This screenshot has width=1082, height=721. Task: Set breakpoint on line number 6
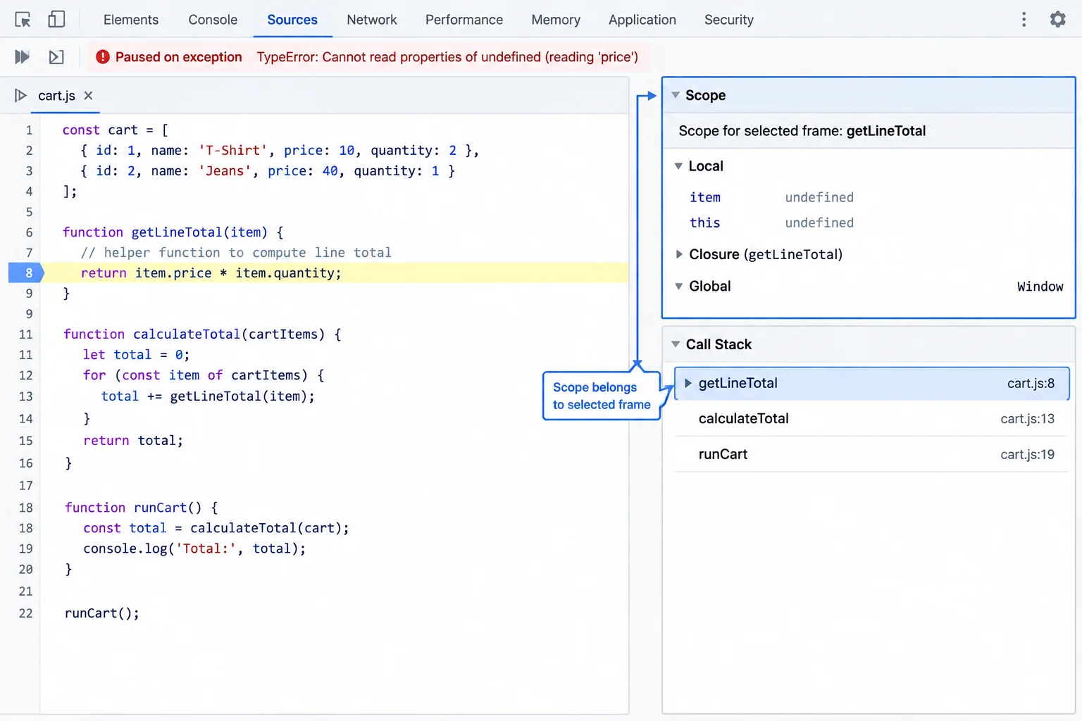(x=29, y=232)
